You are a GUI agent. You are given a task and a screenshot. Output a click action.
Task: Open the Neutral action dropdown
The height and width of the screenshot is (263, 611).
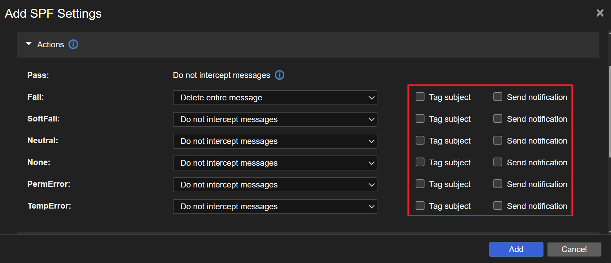[x=275, y=141]
